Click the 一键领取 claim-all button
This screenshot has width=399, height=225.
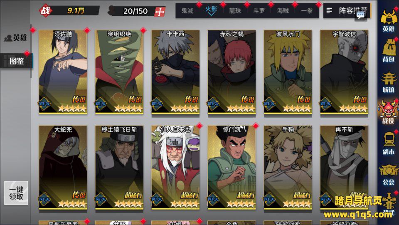(16, 193)
